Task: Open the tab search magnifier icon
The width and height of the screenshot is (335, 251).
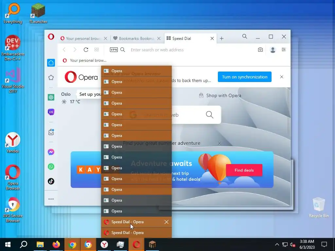Action: click(x=245, y=37)
